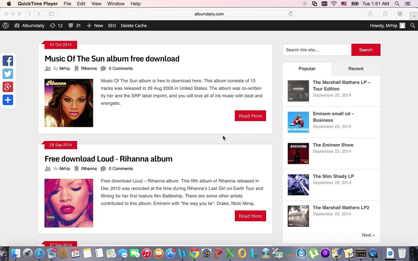Go forward in Safari history
Viewport: 418px width, 261px height.
coord(38,14)
